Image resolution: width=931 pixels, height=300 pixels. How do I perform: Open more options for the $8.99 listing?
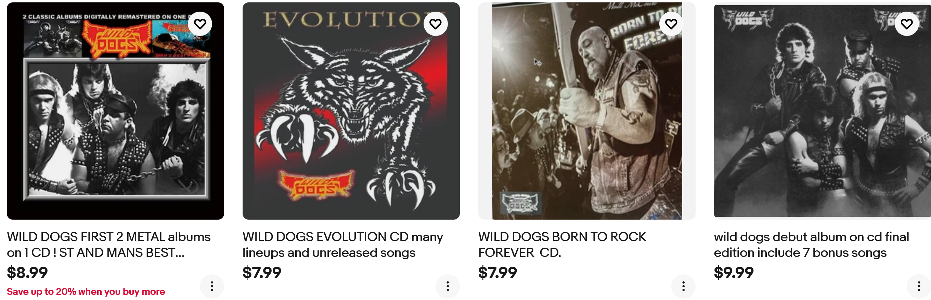pyautogui.click(x=212, y=287)
